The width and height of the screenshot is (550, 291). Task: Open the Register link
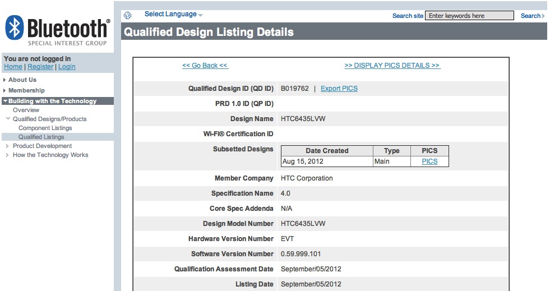40,67
